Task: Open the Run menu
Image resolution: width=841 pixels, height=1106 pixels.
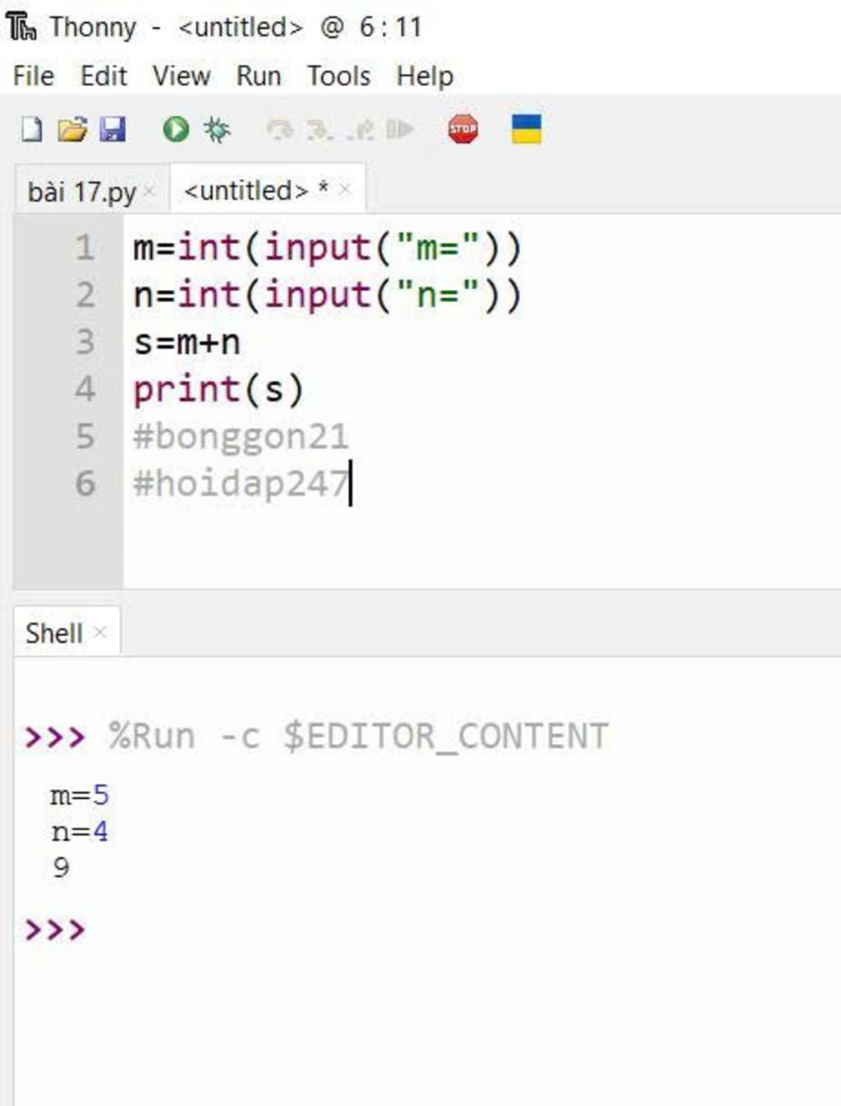Action: (259, 76)
